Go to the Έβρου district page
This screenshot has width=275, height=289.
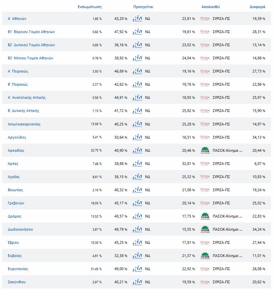pos(13,242)
